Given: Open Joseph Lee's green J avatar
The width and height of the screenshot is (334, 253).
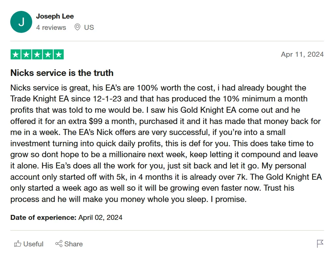Looking at the screenshot, I should [21, 22].
